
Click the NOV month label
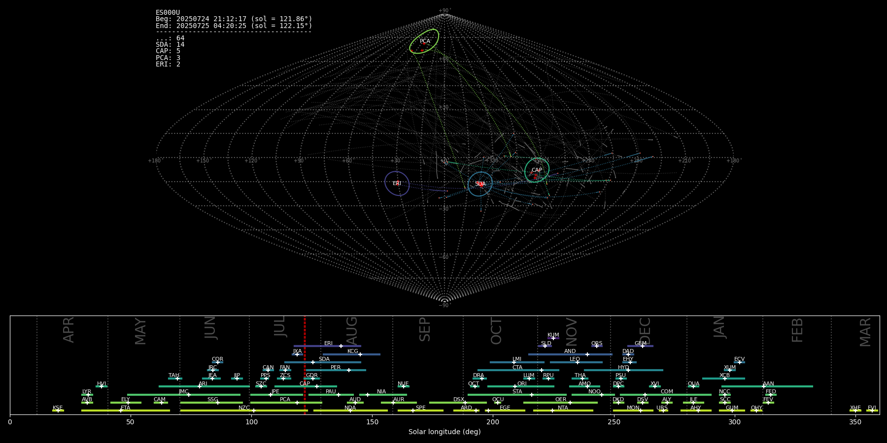tap(571, 332)
